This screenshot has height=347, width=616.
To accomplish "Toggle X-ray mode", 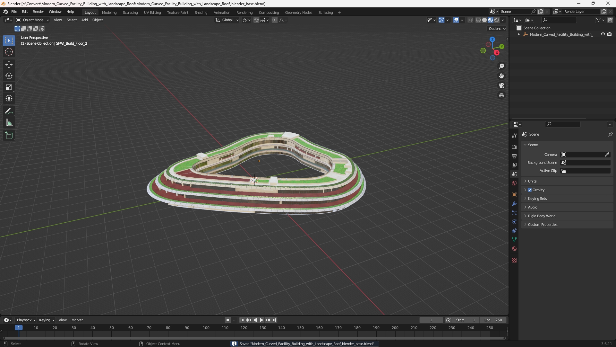I will 470,20.
